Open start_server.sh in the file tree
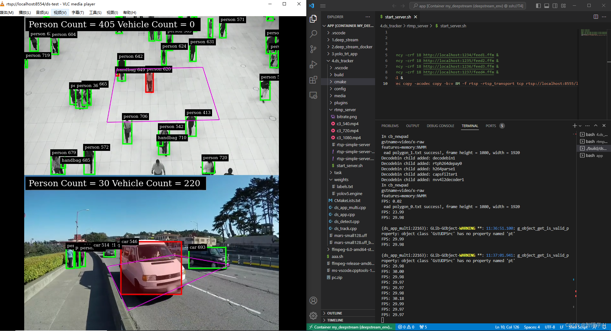This screenshot has height=331, width=611. 348,166
